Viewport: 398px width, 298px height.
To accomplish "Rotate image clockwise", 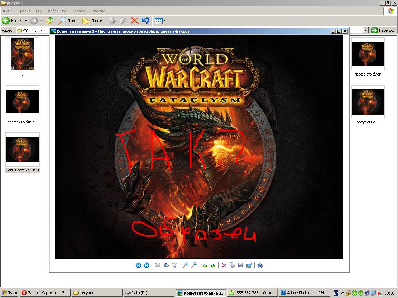I will pos(205,265).
